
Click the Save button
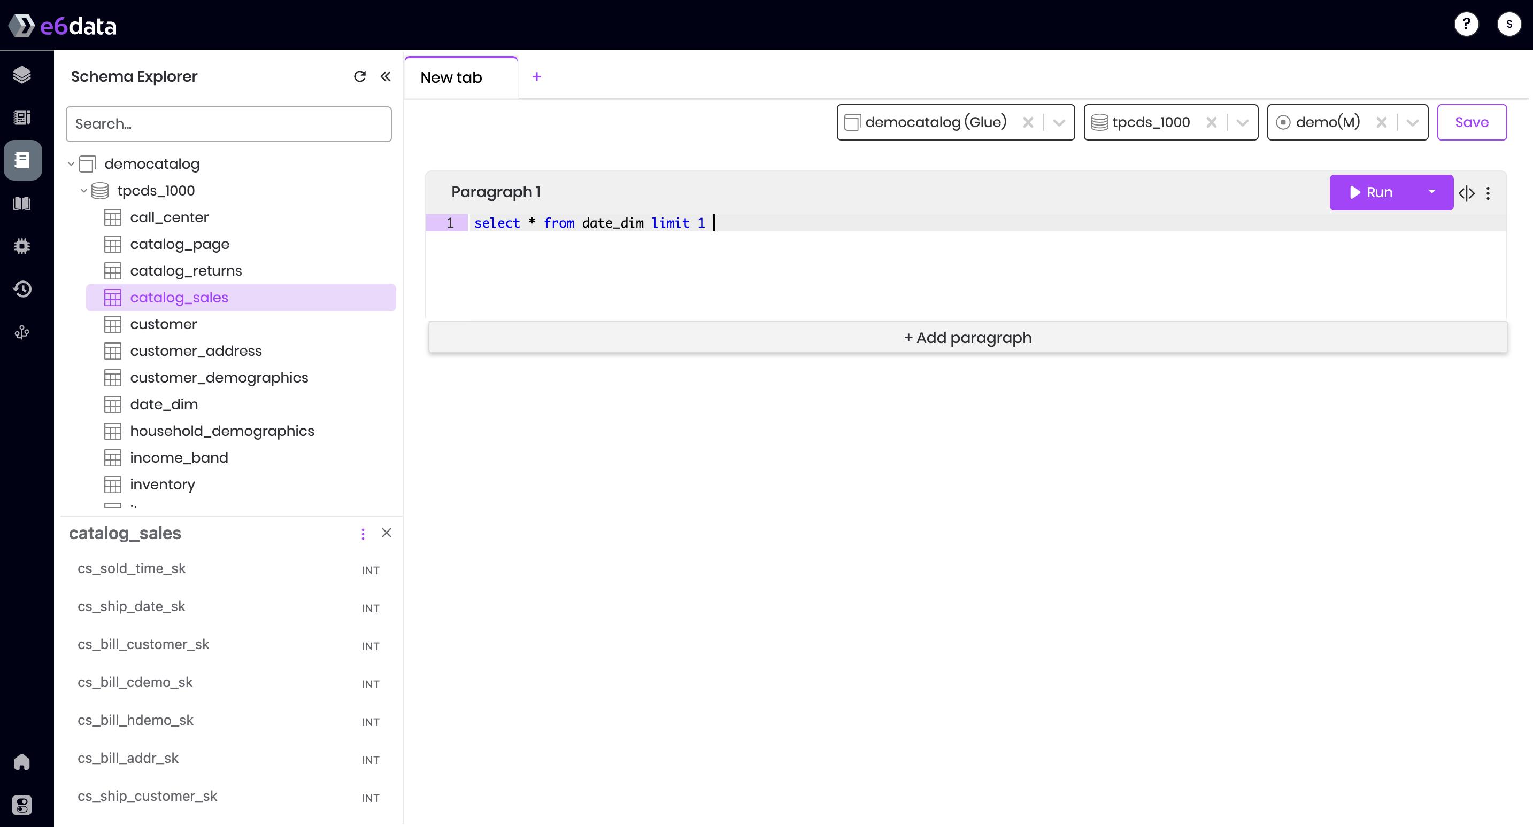(1471, 122)
